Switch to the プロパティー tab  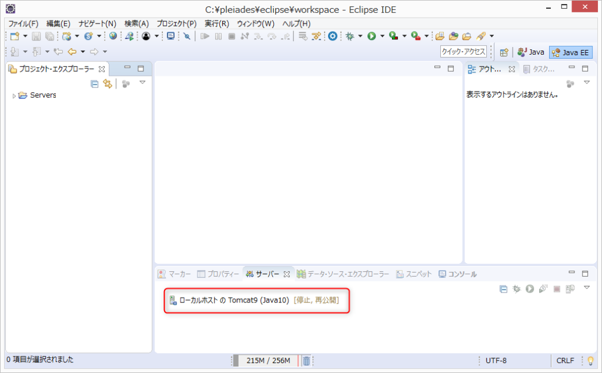218,274
